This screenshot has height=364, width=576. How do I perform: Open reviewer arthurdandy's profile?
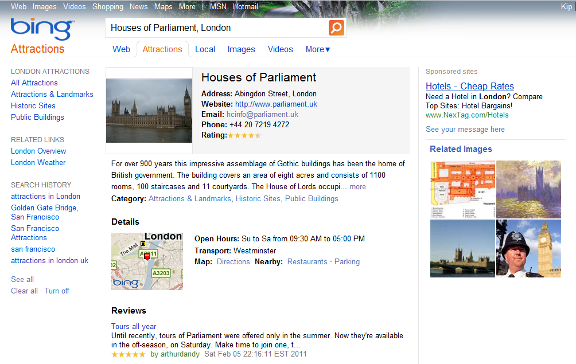click(x=180, y=354)
